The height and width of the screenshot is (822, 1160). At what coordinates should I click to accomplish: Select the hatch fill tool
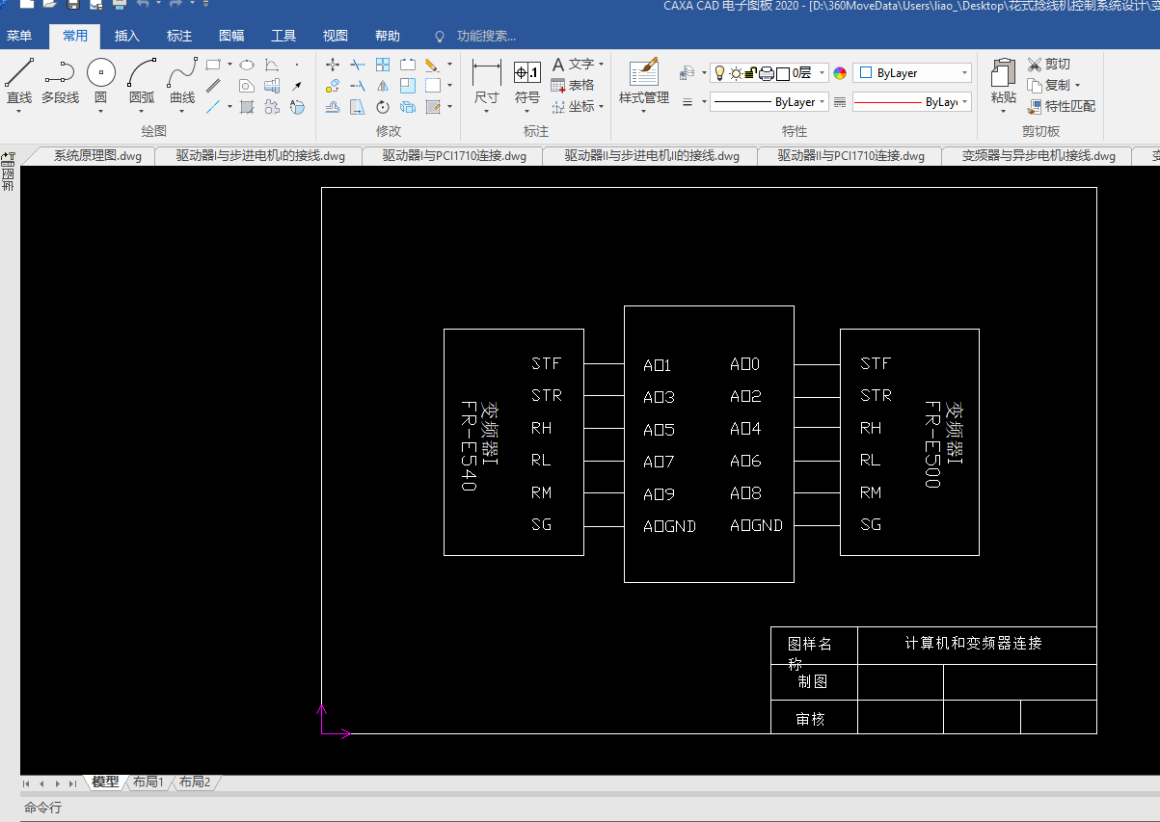coord(247,107)
